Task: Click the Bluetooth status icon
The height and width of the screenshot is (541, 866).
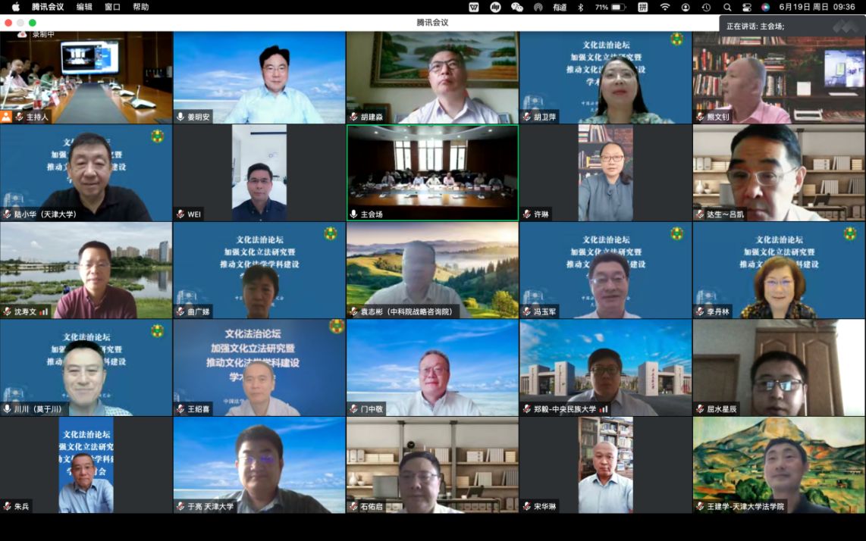Action: click(581, 7)
